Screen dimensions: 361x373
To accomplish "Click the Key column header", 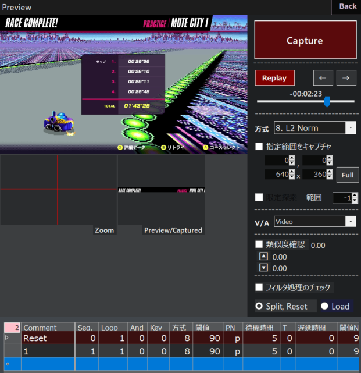I will point(158,328).
